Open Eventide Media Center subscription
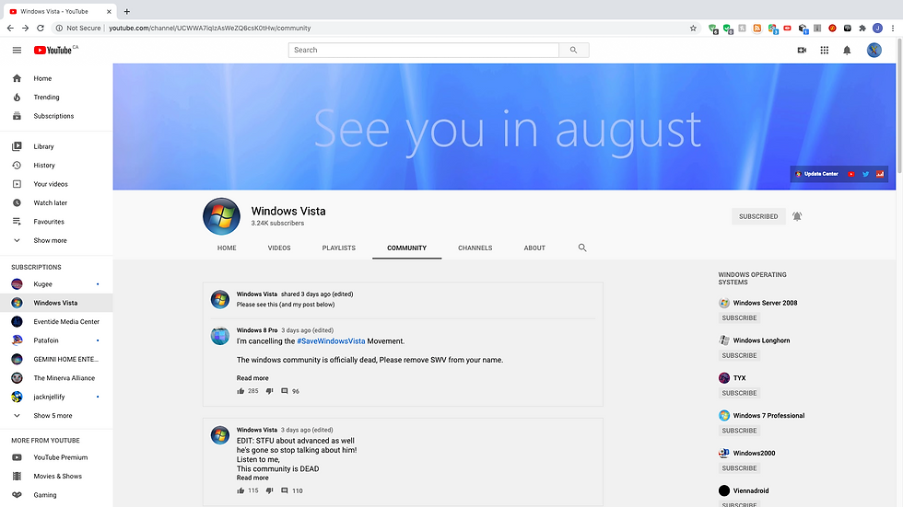The height and width of the screenshot is (507, 903). 56,321
